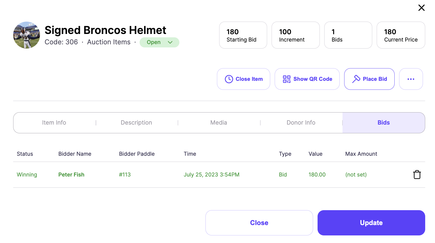This screenshot has width=435, height=243.
Task: Select the Bids tab
Action: point(383,123)
